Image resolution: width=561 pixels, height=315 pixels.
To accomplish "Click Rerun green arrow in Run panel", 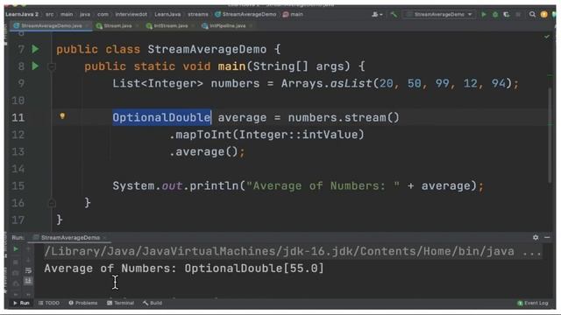I will 16,248.
